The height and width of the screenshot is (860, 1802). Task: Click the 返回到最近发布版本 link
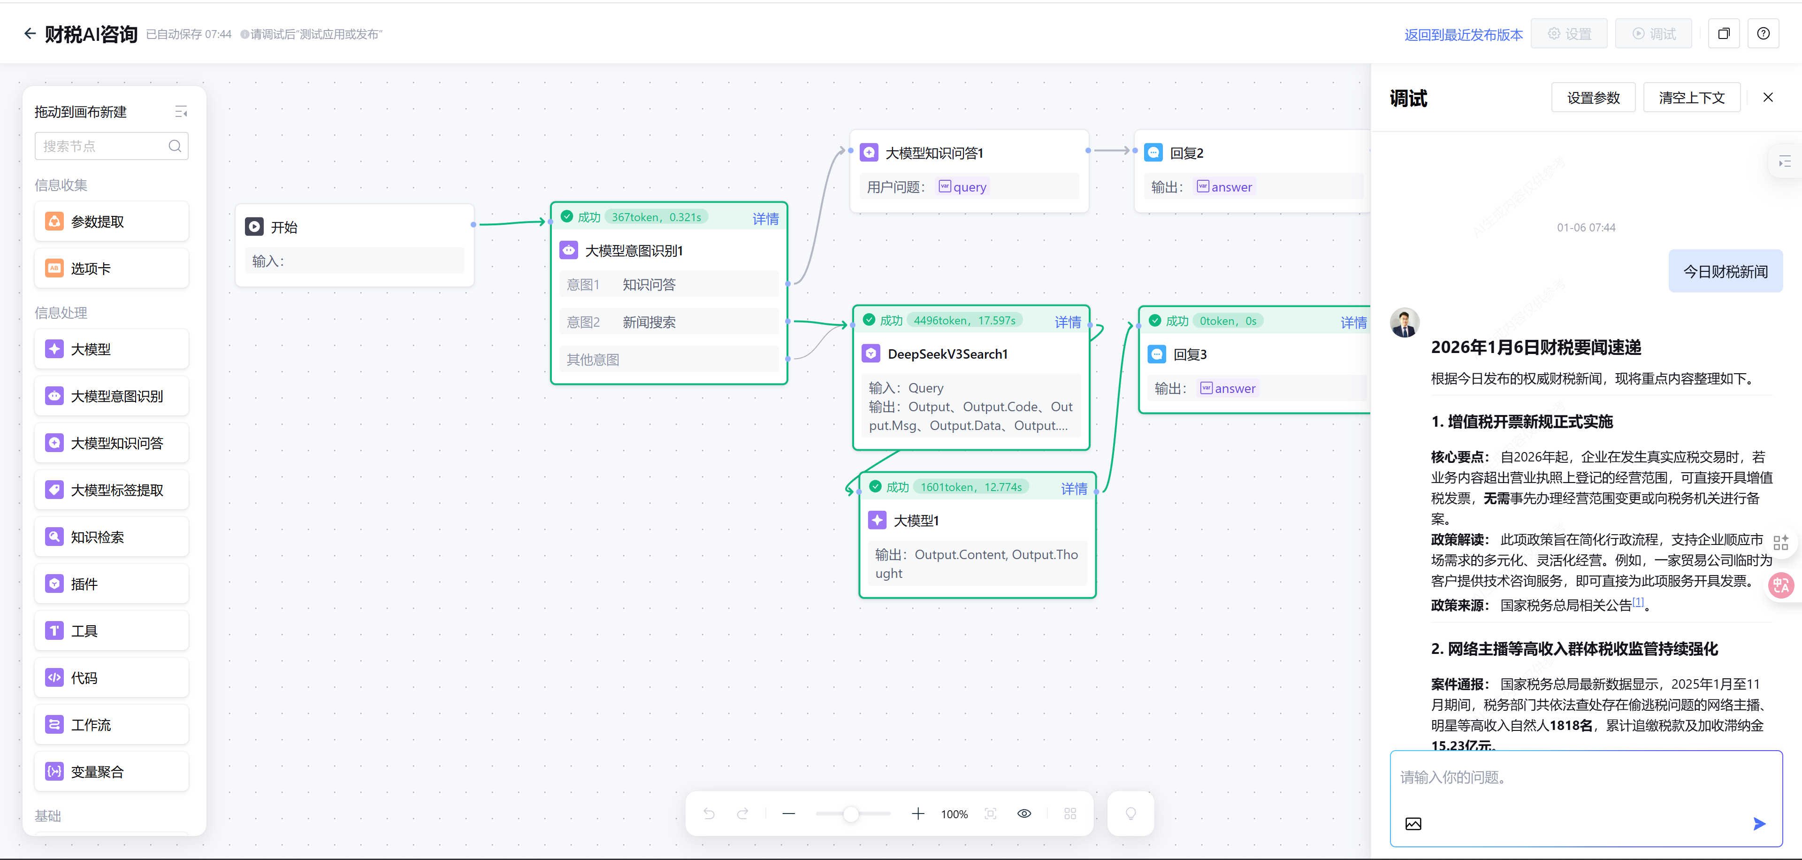1464,34
